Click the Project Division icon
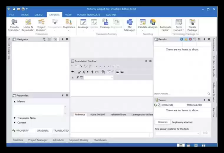 [41, 22]
